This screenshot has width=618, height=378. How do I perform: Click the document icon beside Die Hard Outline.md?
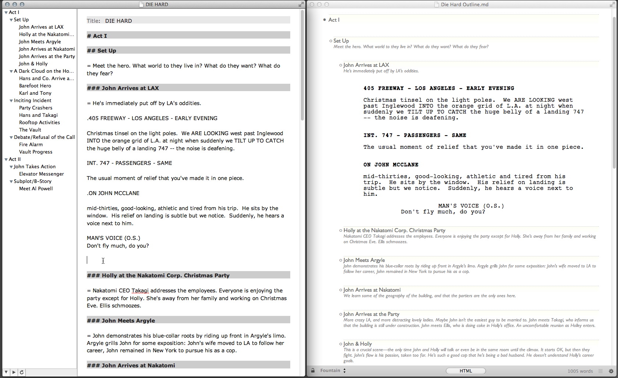436,4
